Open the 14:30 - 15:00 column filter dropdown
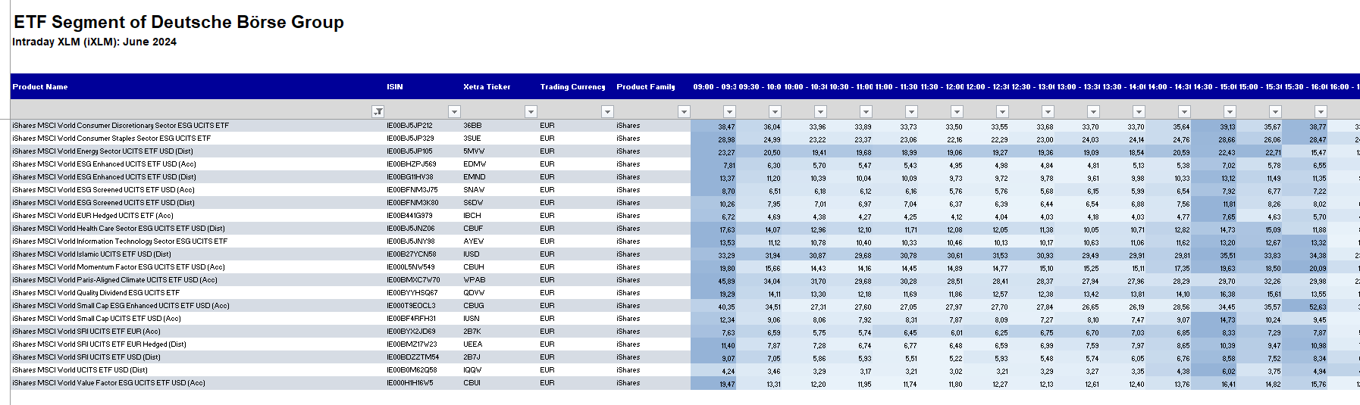The height and width of the screenshot is (405, 1360). point(1230,111)
